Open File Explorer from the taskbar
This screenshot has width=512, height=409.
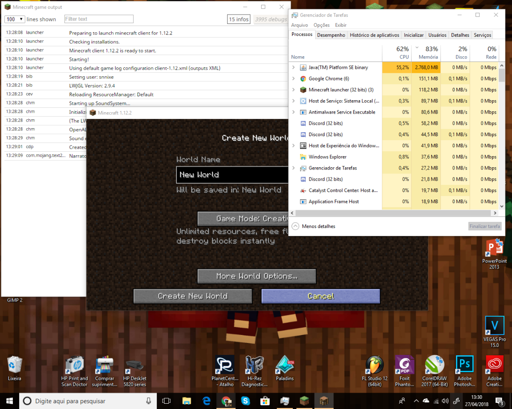click(187, 401)
